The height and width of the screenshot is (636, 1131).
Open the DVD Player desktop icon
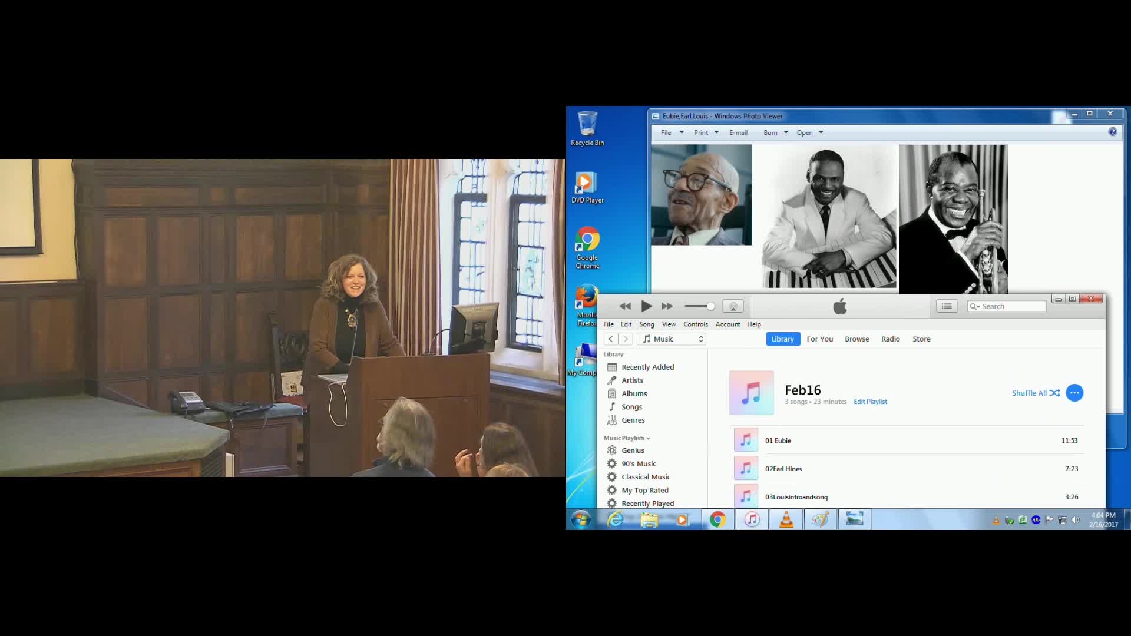point(587,188)
